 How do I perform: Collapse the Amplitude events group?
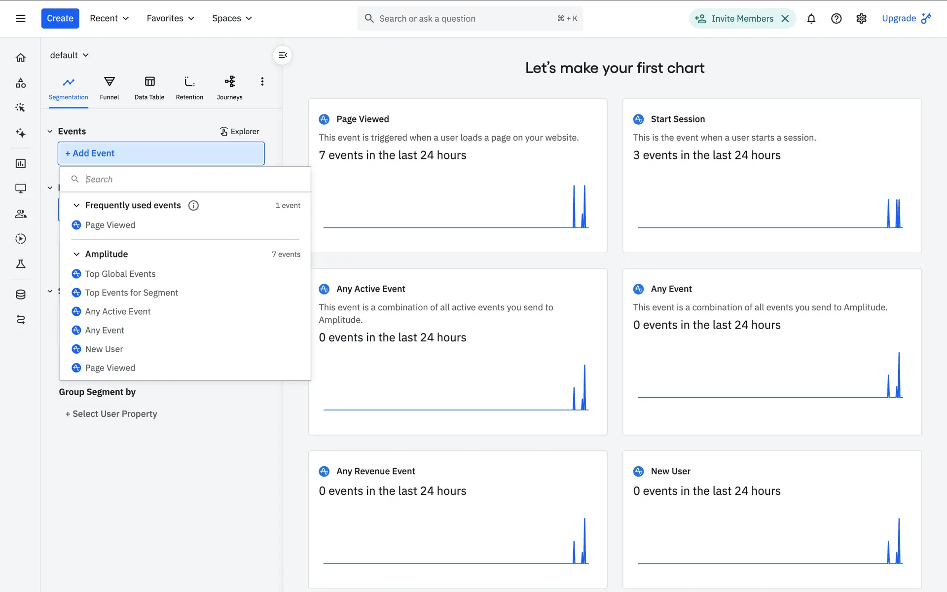[x=76, y=254]
